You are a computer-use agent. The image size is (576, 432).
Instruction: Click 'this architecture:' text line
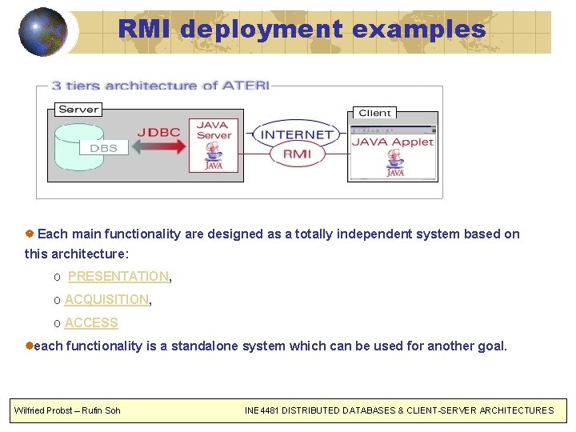pyautogui.click(x=77, y=254)
